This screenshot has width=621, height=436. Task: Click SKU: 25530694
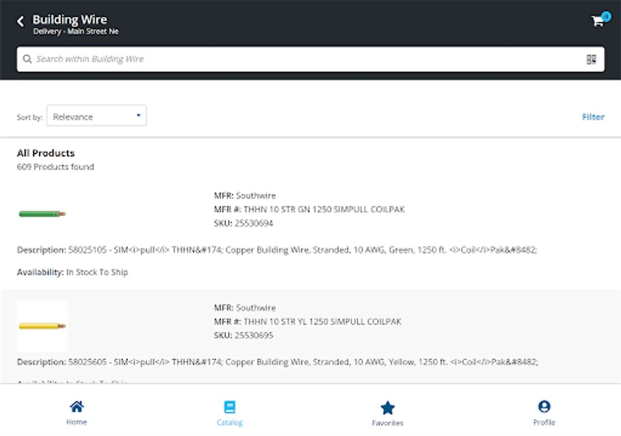tap(244, 223)
